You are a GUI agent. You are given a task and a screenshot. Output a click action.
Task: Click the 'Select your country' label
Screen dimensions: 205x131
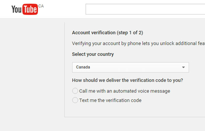click(x=93, y=54)
